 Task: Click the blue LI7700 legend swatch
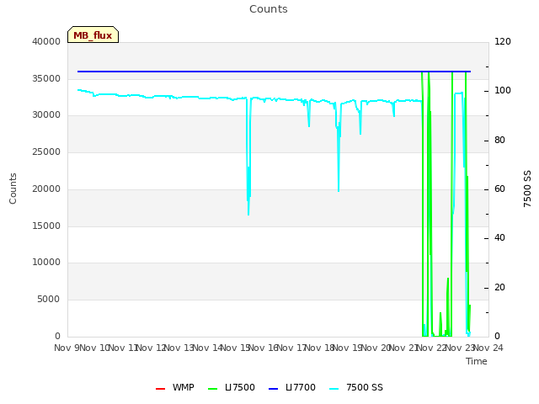273,389
